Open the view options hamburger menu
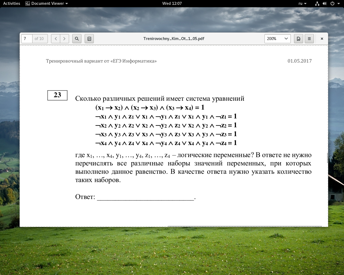 click(309, 39)
